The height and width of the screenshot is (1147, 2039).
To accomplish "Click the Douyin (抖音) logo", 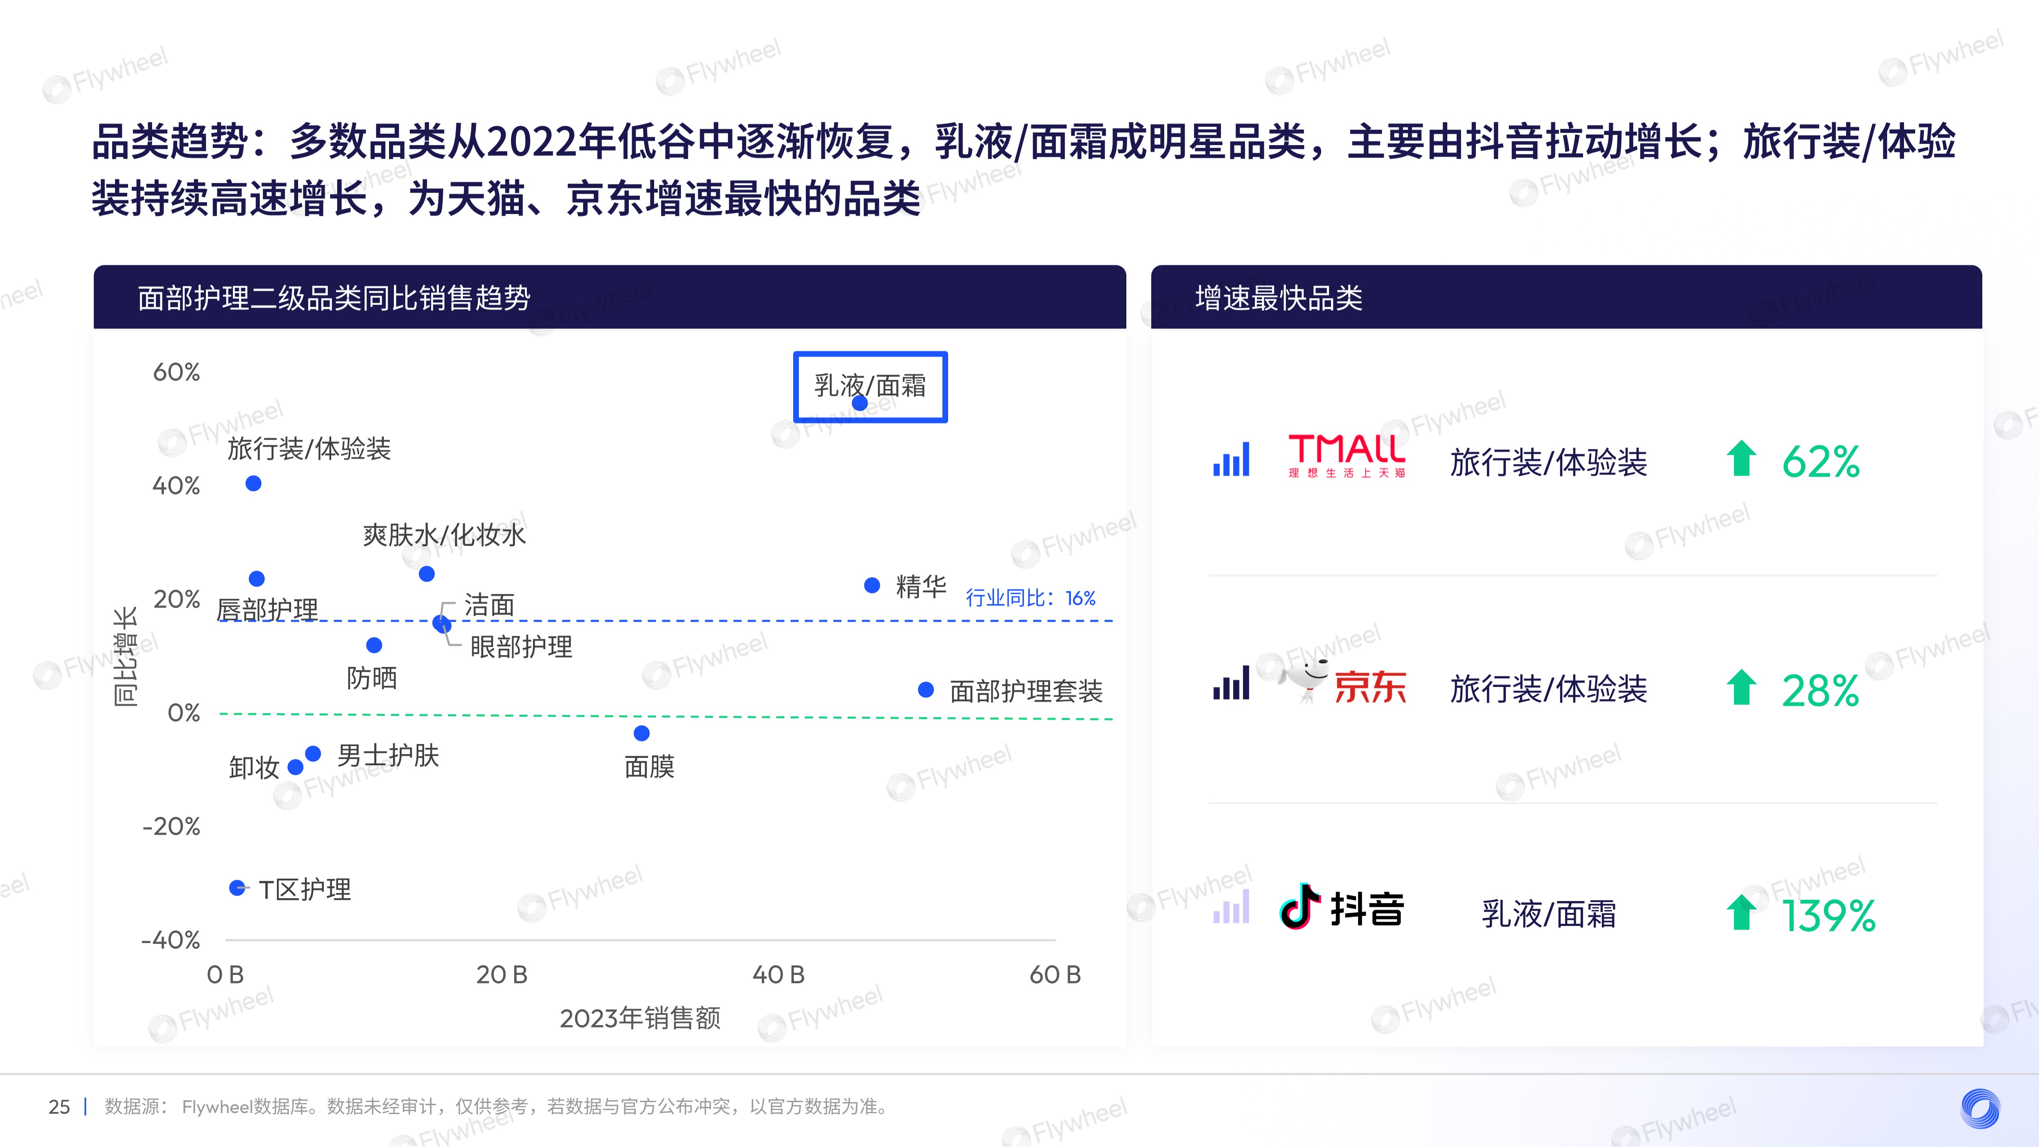I will point(1342,907).
